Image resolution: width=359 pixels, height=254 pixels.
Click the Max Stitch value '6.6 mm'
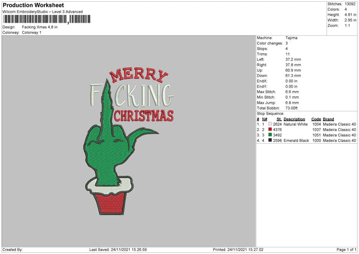coord(292,92)
